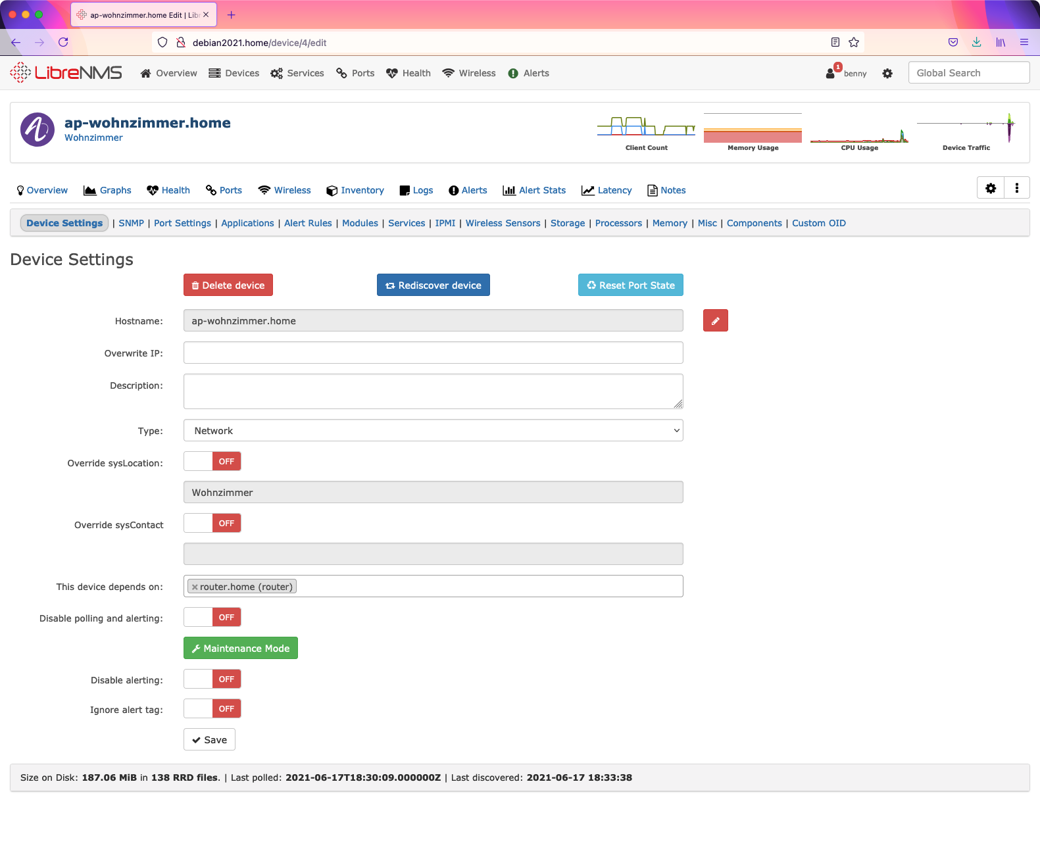Viewport: 1040px width, 861px height.
Task: Open the Latency device tab
Action: (607, 190)
